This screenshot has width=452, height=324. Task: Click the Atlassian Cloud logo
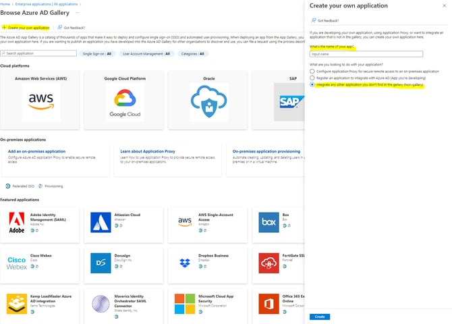coord(101,223)
